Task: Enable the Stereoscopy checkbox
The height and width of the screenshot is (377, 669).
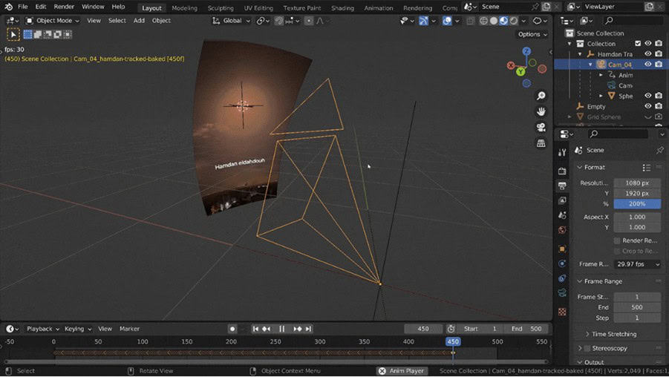Action: (587, 348)
